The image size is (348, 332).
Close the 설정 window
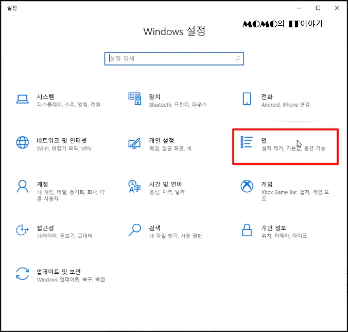point(337,8)
